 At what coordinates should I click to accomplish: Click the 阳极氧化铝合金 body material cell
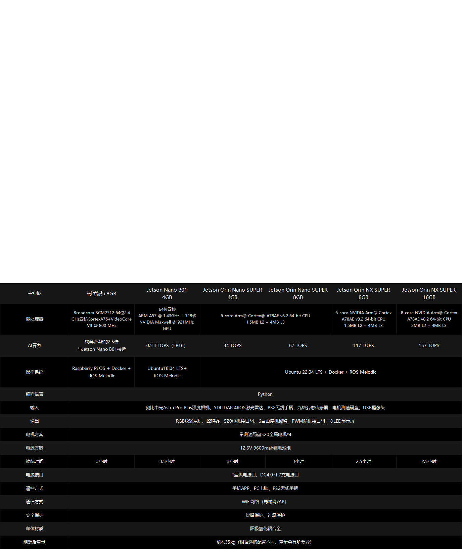265,529
